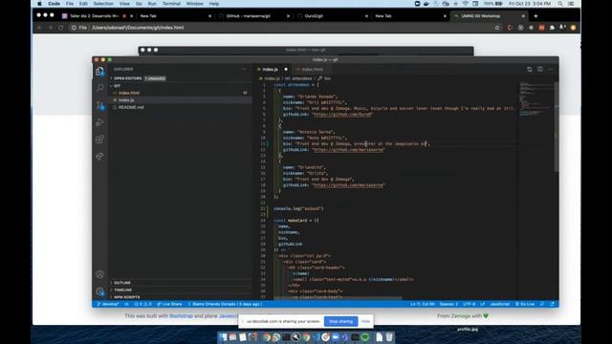Open first GitHub link in code
This screenshot has width=612, height=344.
[x=342, y=115]
